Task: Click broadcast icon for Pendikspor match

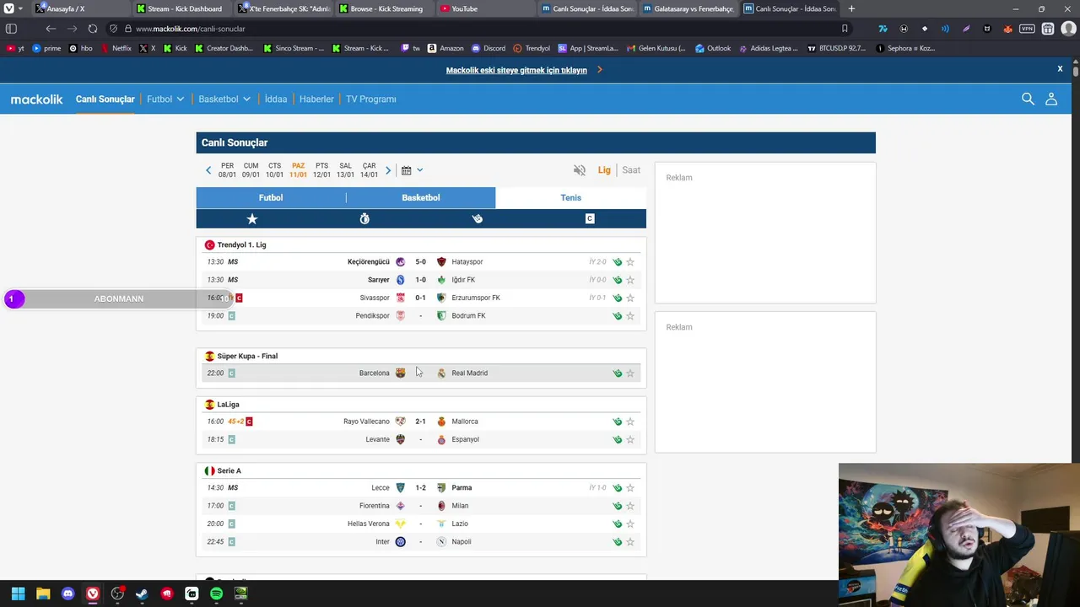Action: (231, 316)
